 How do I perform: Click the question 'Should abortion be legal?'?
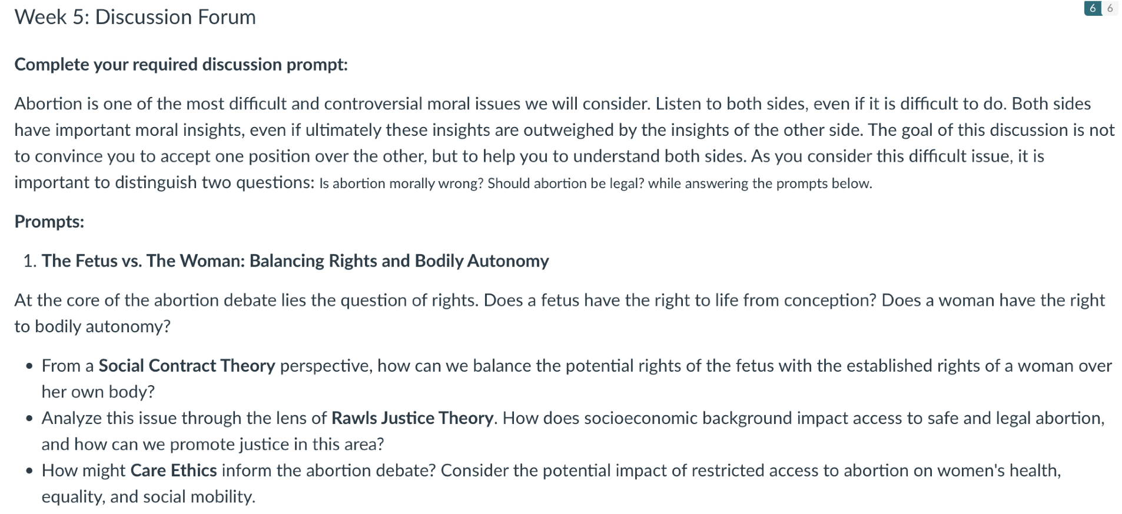click(x=566, y=183)
